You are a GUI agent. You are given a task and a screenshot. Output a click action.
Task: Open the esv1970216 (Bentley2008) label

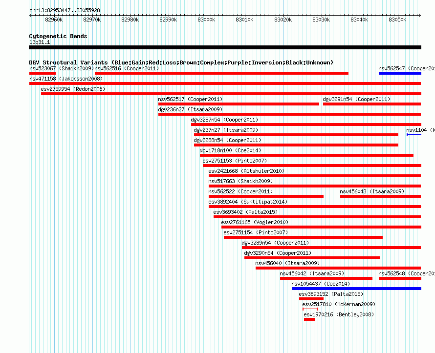pyautogui.click(x=339, y=314)
